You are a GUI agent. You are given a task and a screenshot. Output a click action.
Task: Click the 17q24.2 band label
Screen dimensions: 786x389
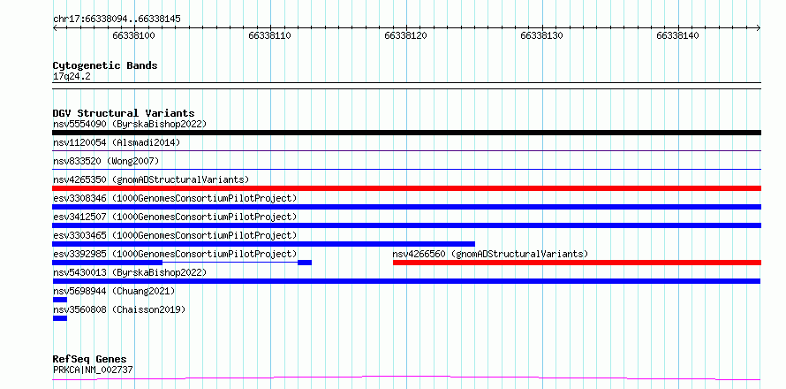pyautogui.click(x=72, y=77)
